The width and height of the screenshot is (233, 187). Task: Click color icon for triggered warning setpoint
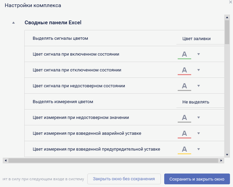point(184,149)
